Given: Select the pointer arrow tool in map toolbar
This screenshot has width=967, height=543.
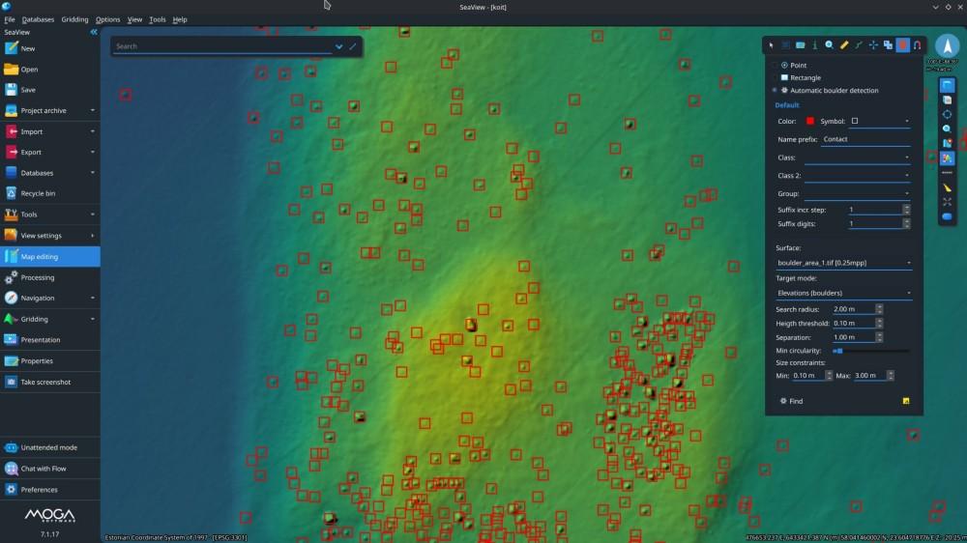Looking at the screenshot, I should tap(771, 45).
